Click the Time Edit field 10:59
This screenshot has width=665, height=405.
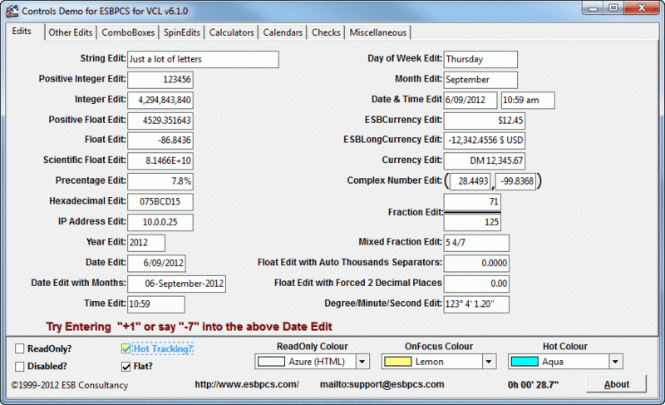pyautogui.click(x=156, y=304)
